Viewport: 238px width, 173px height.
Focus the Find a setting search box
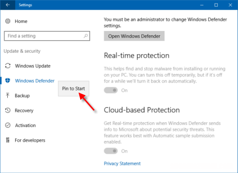[x=47, y=36]
